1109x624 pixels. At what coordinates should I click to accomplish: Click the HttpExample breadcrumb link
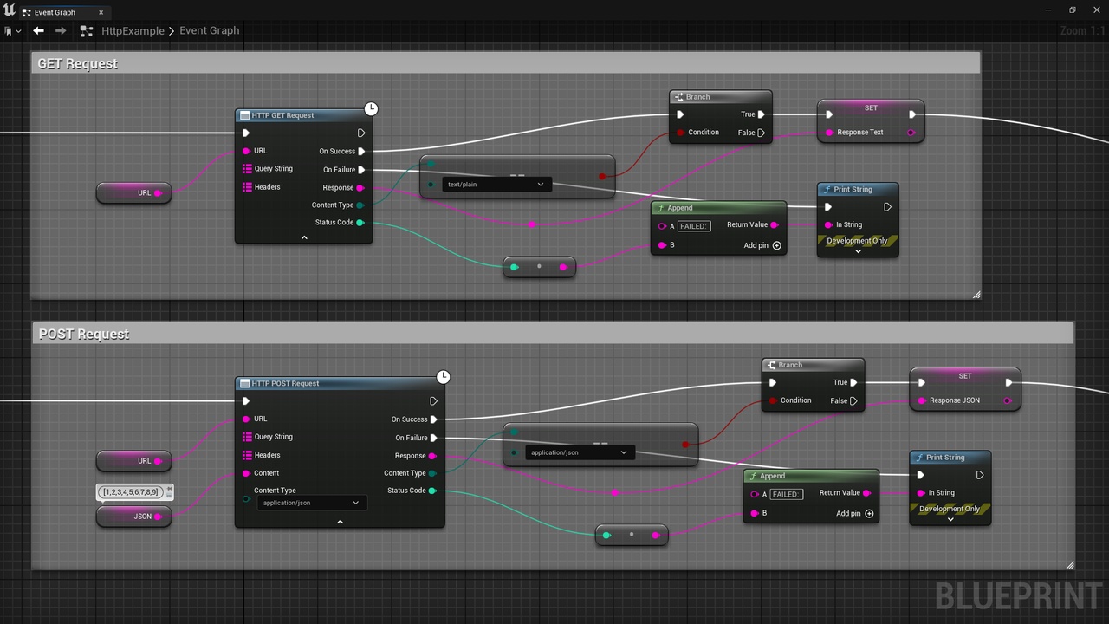click(x=133, y=30)
